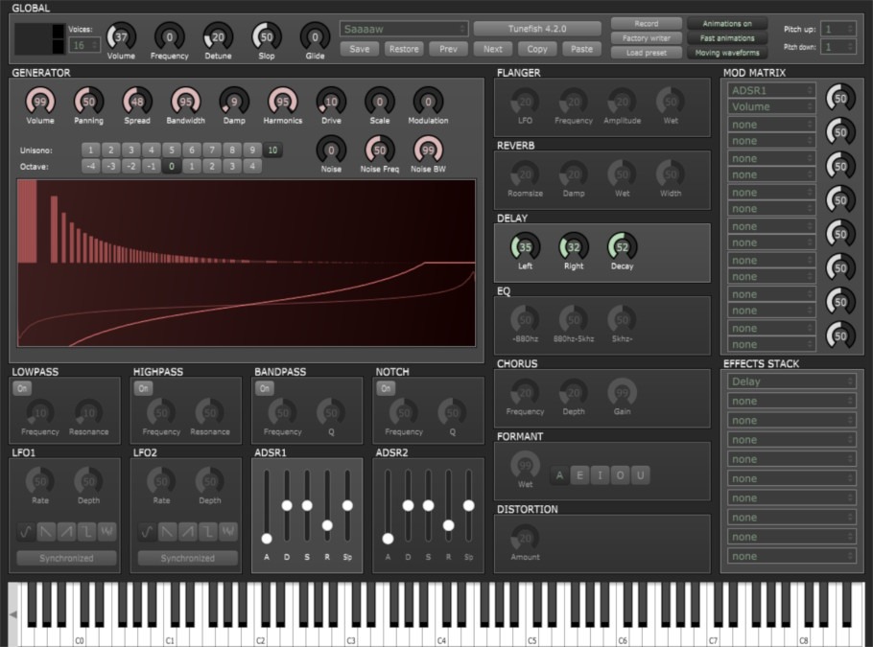Toggle Fast animations option
The image size is (873, 647).
pyautogui.click(x=726, y=37)
